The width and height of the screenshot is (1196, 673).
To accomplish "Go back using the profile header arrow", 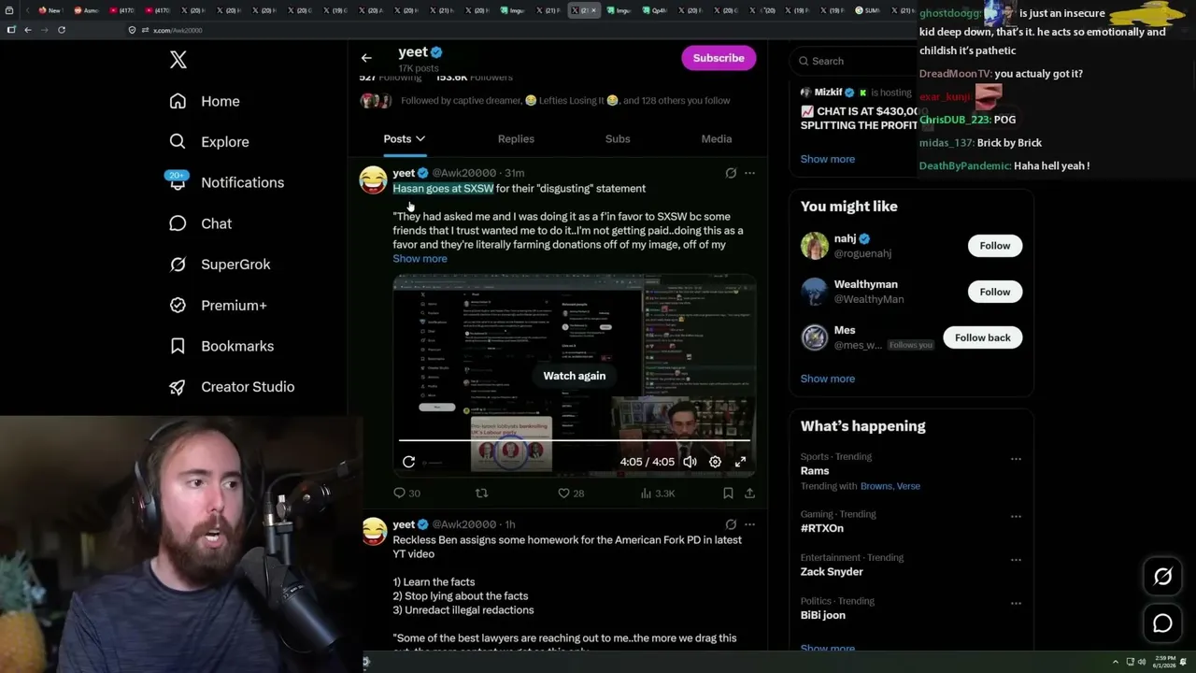I will 366,58.
